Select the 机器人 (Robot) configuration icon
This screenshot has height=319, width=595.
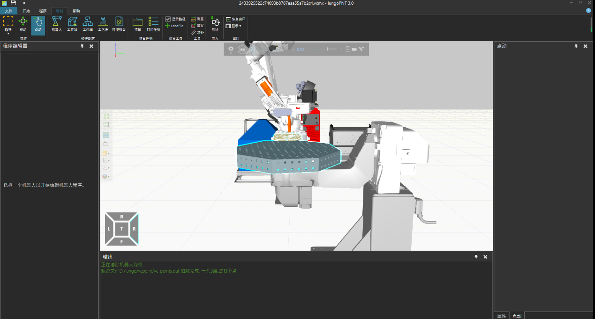tap(57, 24)
